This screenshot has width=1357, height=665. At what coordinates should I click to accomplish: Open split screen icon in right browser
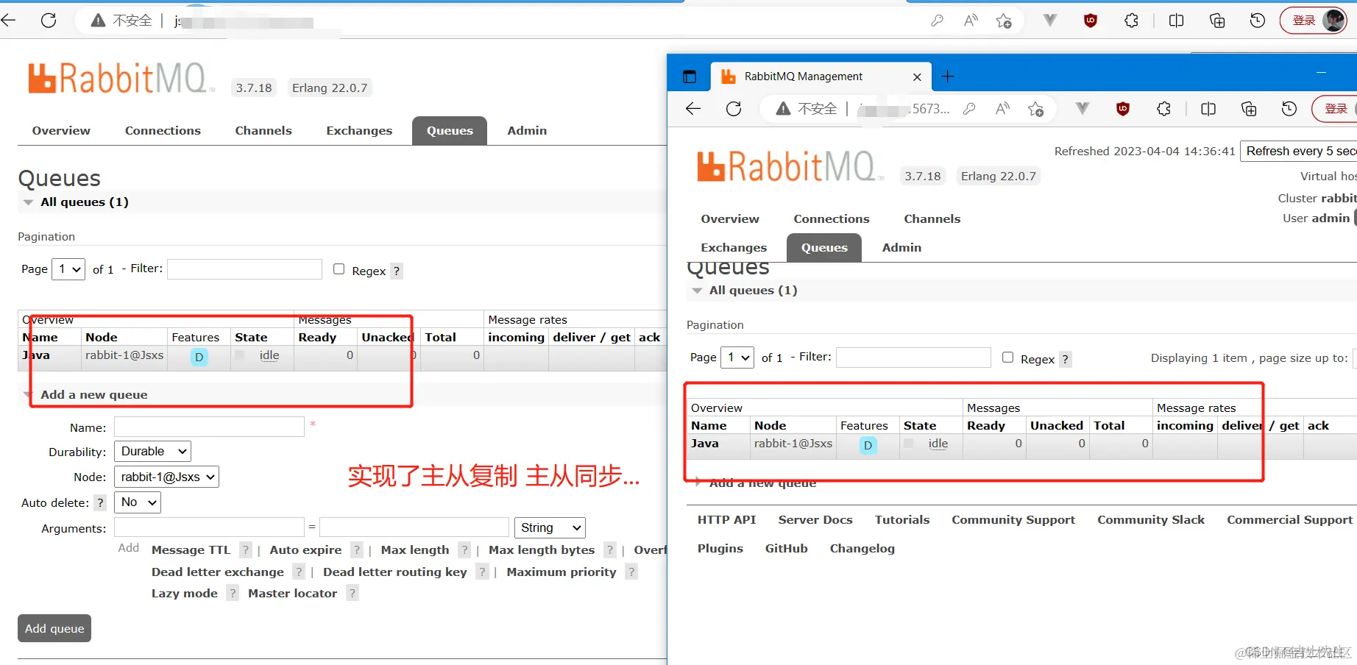coord(1208,109)
